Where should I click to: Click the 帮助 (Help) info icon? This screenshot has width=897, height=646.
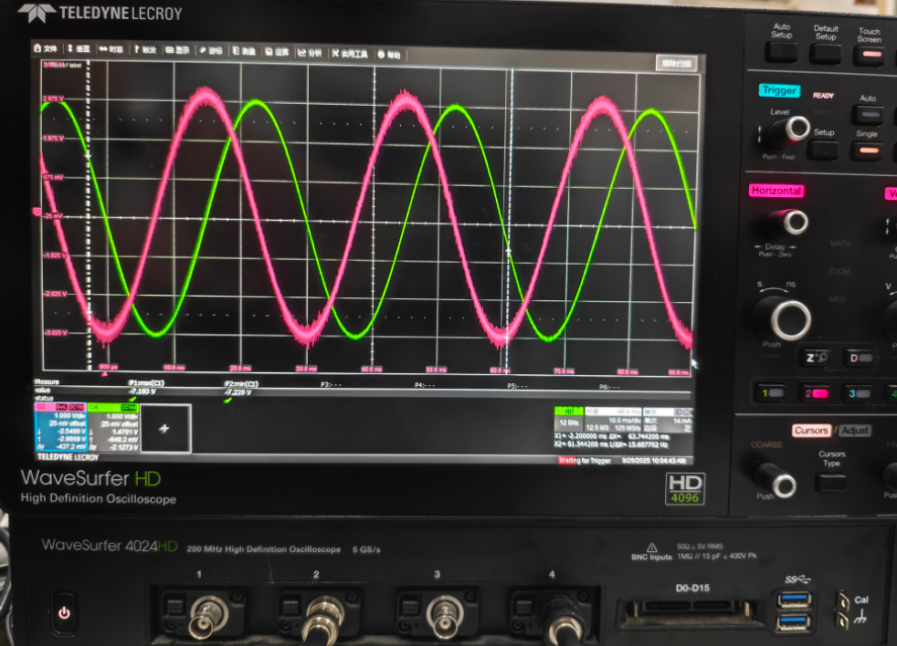pos(381,55)
